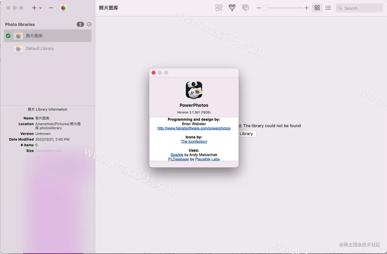This screenshot has height=254, width=387.
Task: Open The Iconfactory link
Action: (x=194, y=141)
